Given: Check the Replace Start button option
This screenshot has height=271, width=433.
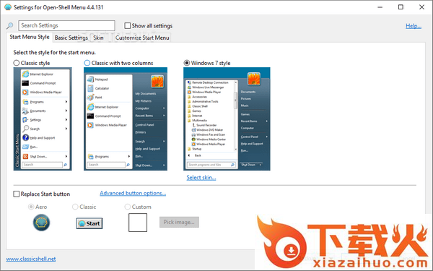Looking at the screenshot, I should coord(17,194).
